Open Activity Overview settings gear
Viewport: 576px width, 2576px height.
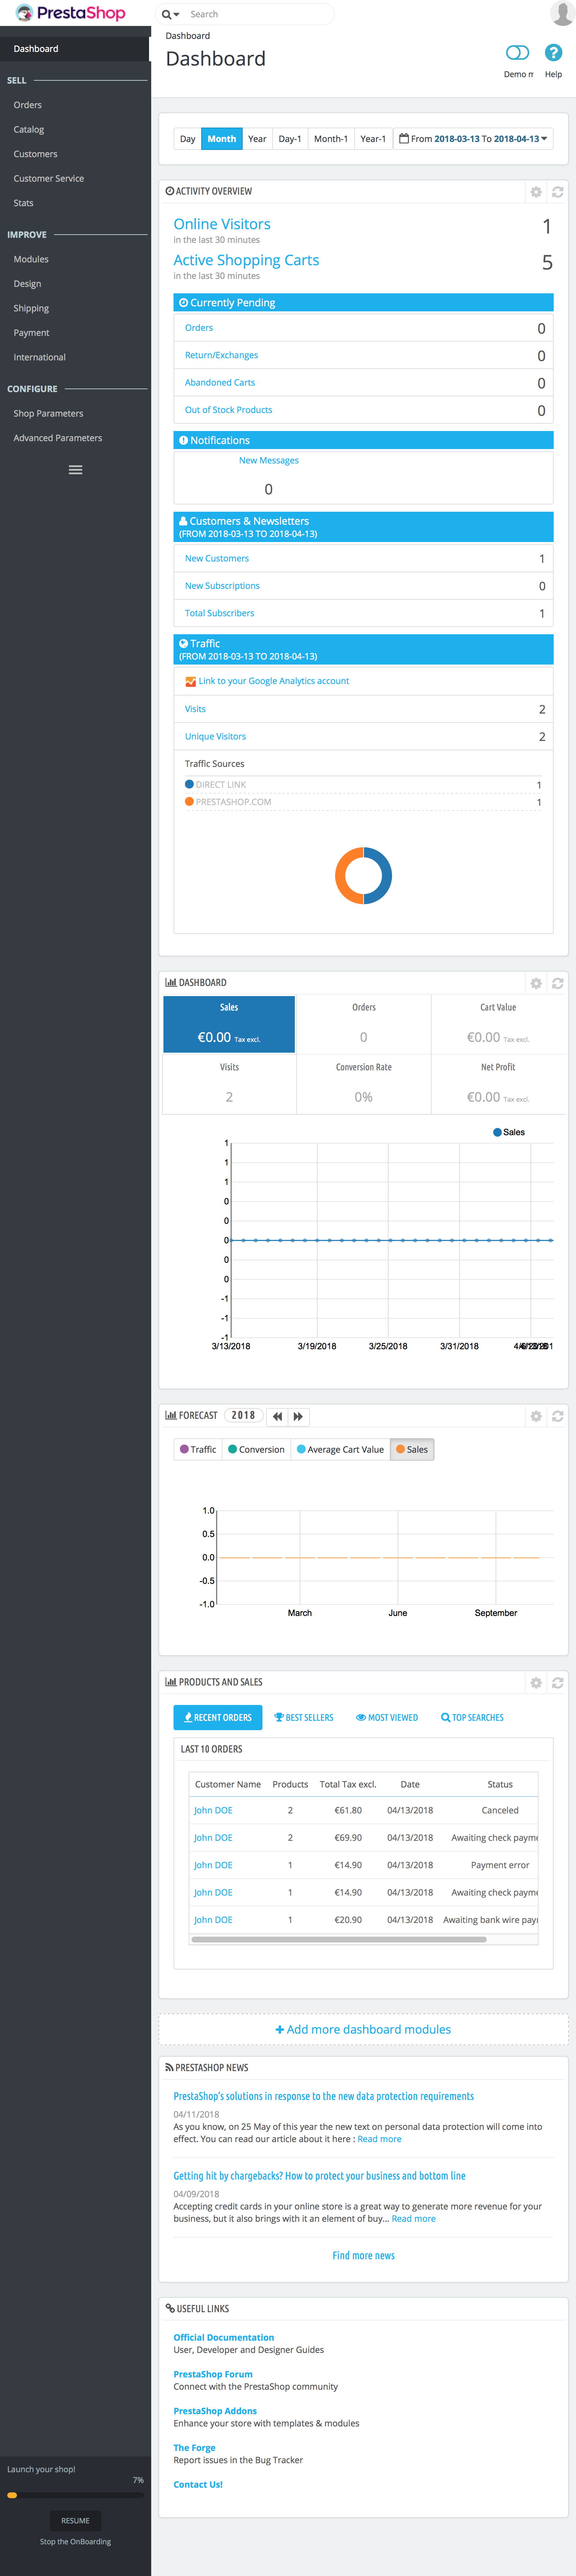[536, 192]
